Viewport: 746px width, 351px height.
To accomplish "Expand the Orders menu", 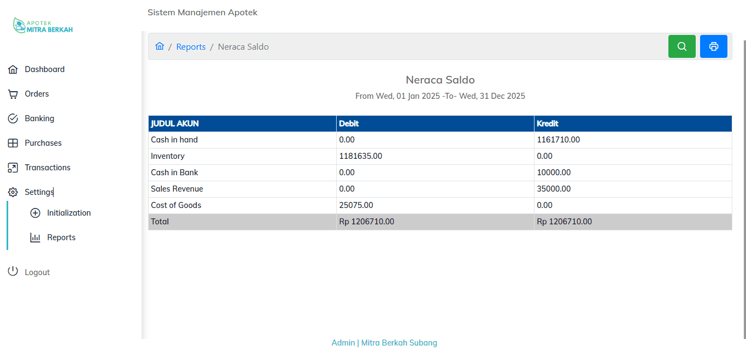I will point(37,94).
